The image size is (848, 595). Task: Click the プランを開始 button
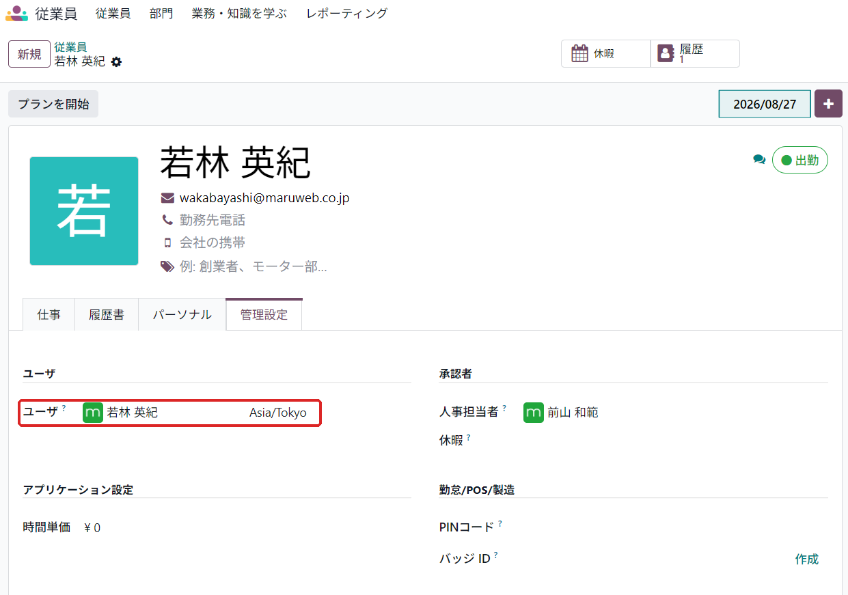(53, 104)
